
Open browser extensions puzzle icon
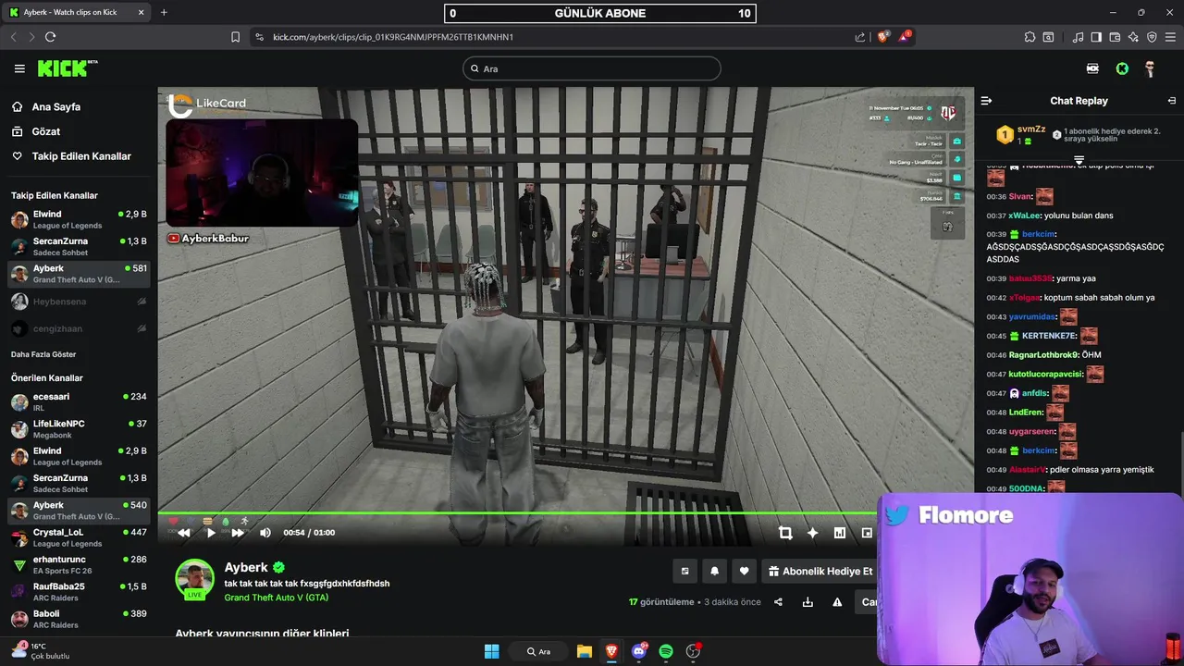click(1030, 37)
